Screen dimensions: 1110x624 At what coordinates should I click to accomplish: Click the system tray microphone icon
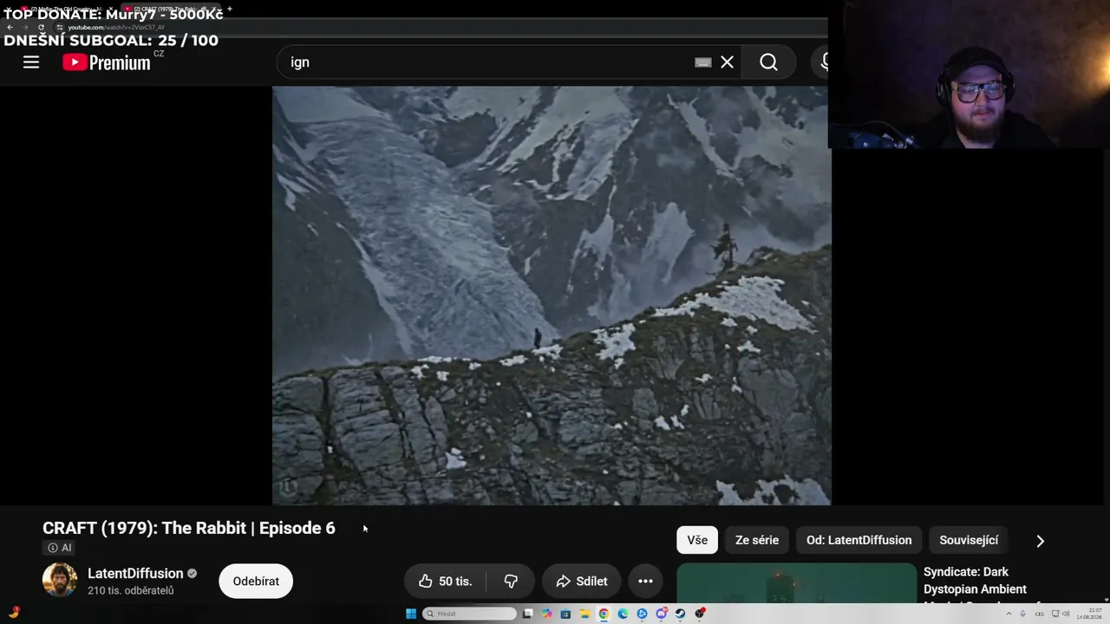coord(1022,614)
